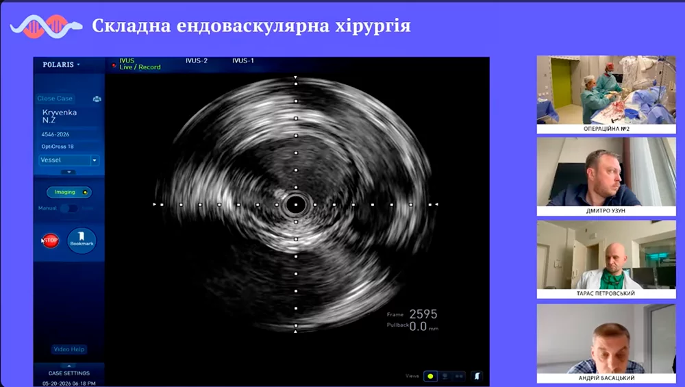Viewport: 685px width, 387px height.
Task: Expand the case details chevron below Vessel
Action: click(68, 172)
